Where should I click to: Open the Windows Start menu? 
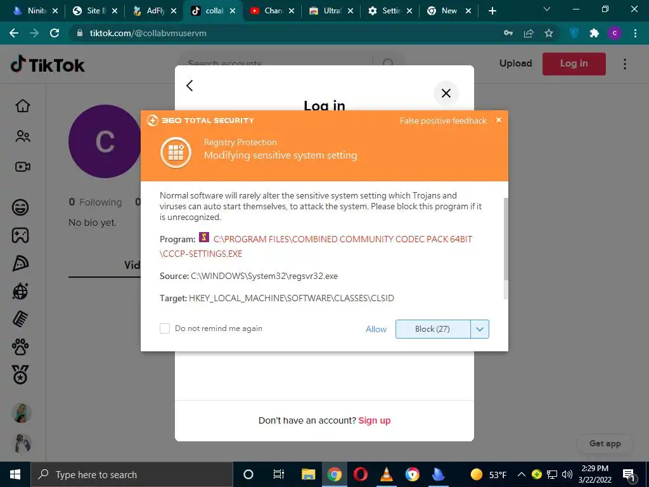click(15, 474)
